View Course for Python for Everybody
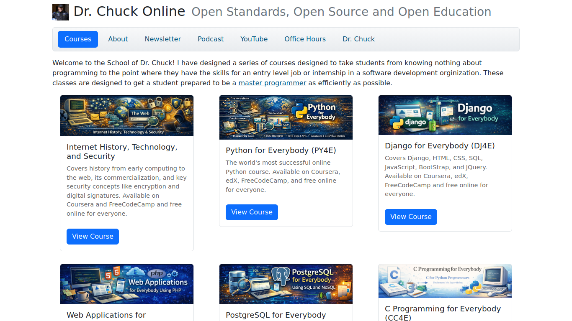The width and height of the screenshot is (572, 321). point(252,212)
